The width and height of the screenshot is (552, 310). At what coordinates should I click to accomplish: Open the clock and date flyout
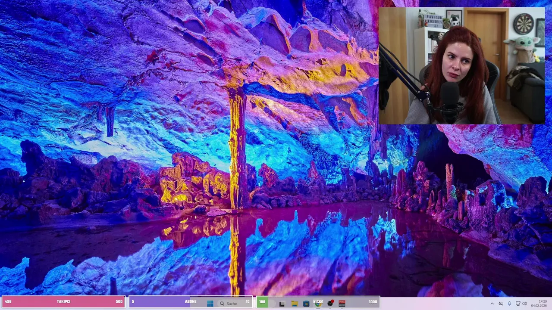[539, 304]
